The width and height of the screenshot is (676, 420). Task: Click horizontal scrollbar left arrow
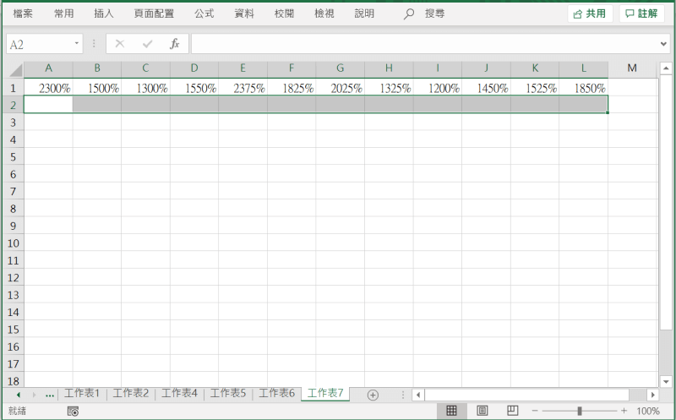click(x=417, y=395)
